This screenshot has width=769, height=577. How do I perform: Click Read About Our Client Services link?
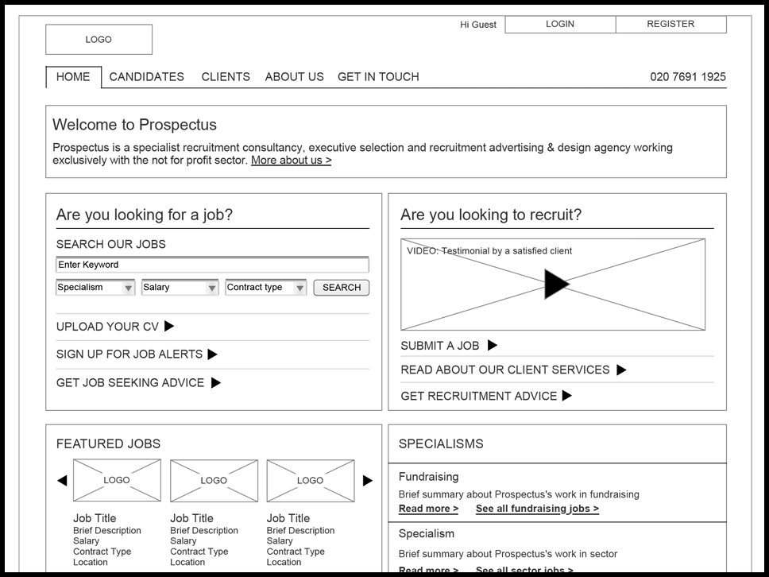pos(505,370)
